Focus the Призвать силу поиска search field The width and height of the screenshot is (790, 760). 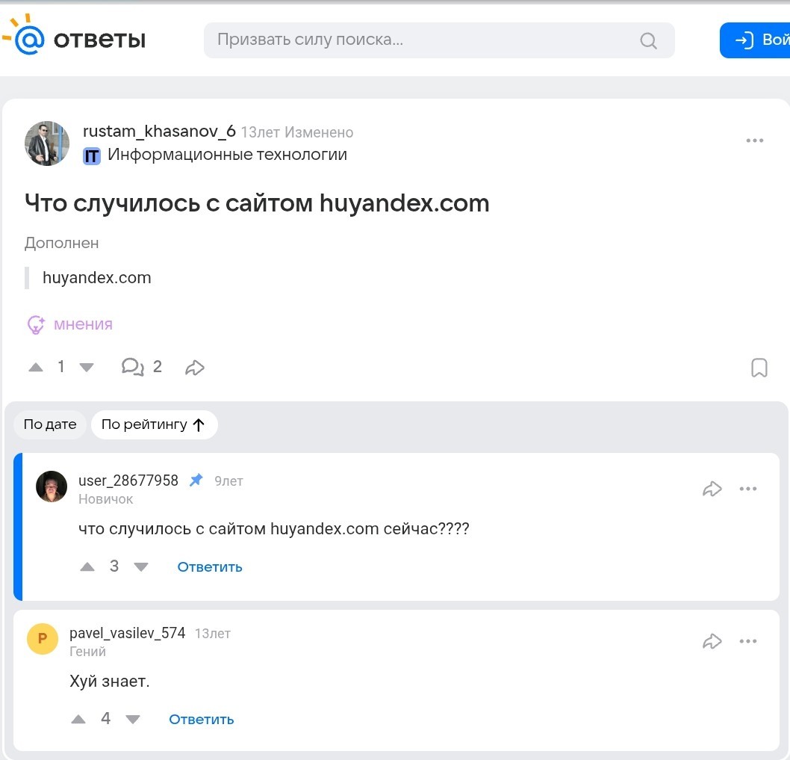439,40
